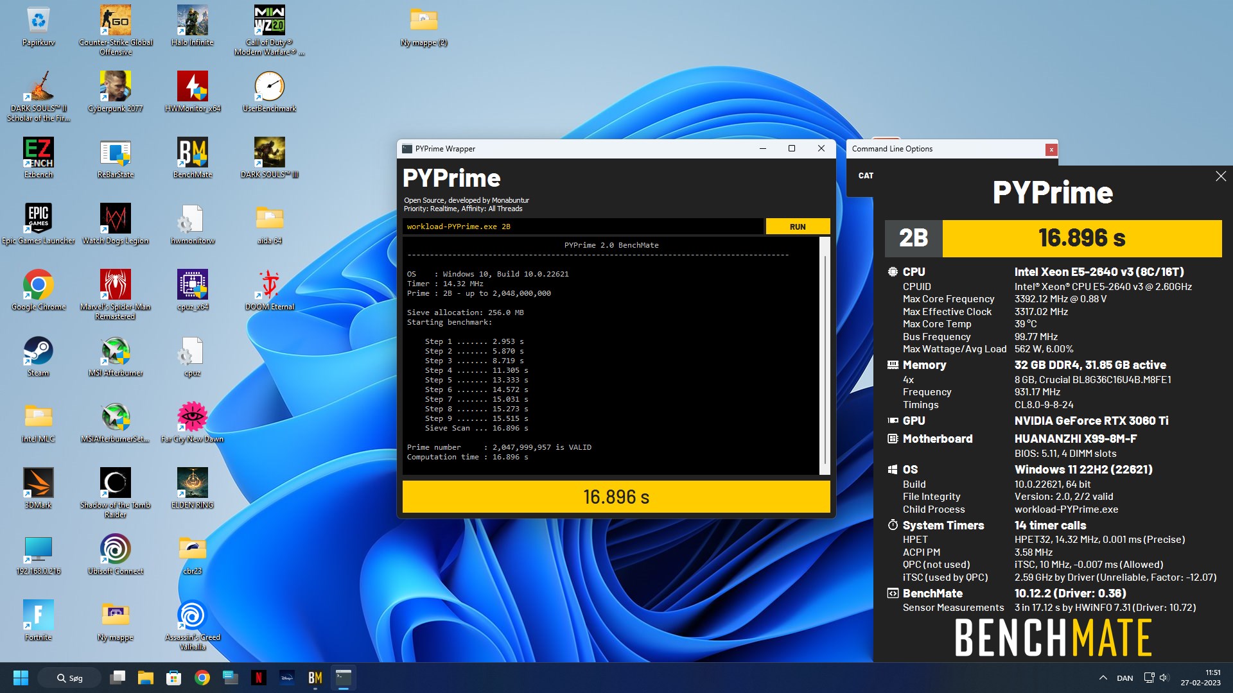
Task: Launch Fortnite desktop shortcut
Action: tap(39, 620)
